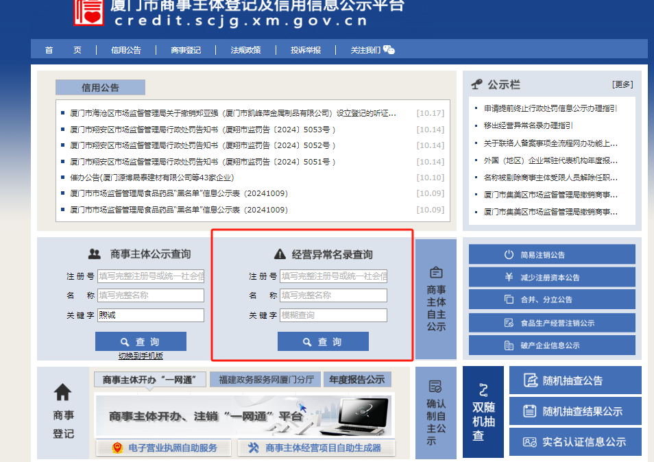Screen dimensions: 654x462
Task: Click the home icon above 商事登记
Action: click(63, 392)
